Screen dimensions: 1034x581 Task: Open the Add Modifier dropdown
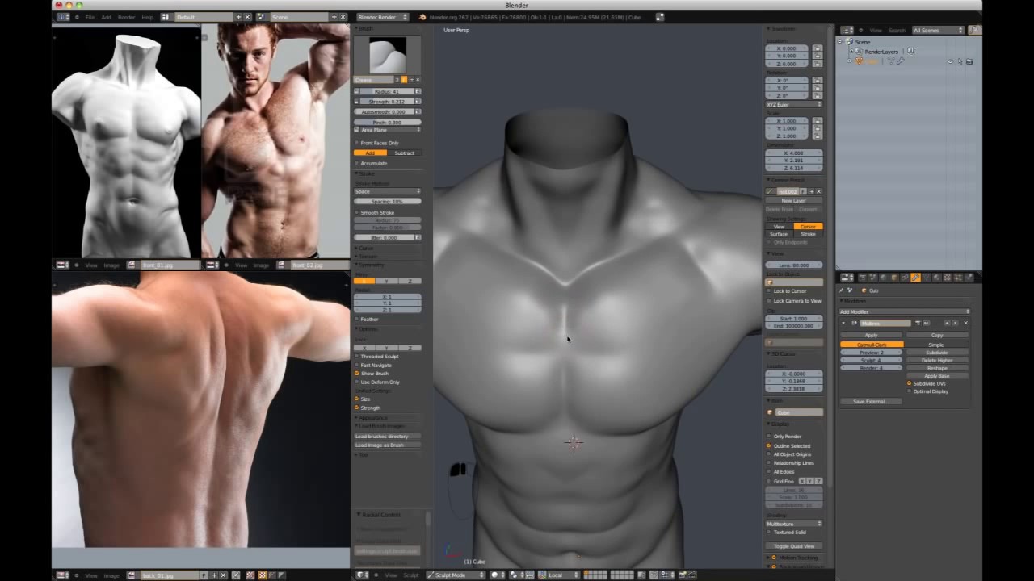point(905,311)
